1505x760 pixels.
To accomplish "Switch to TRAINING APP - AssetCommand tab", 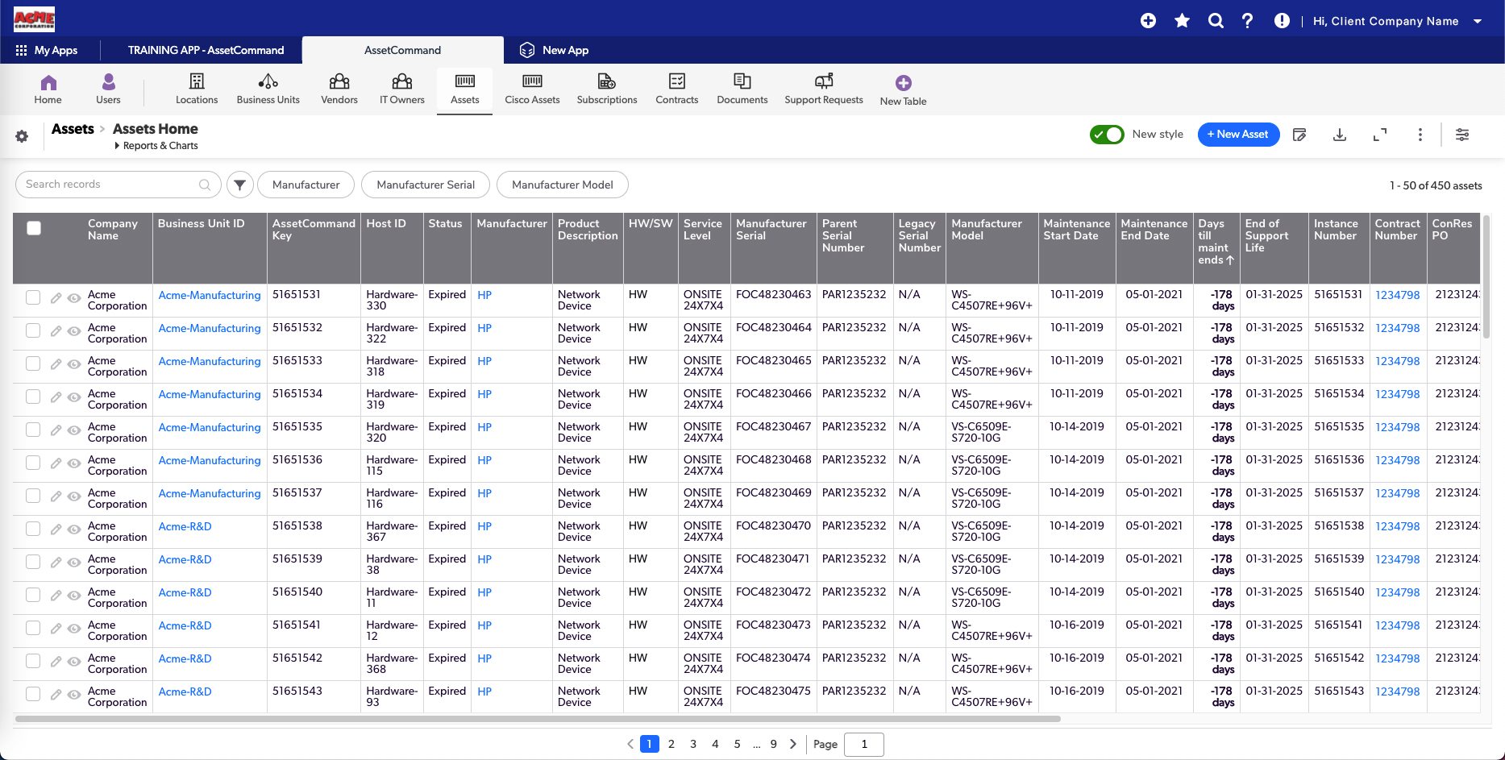I will (206, 50).
